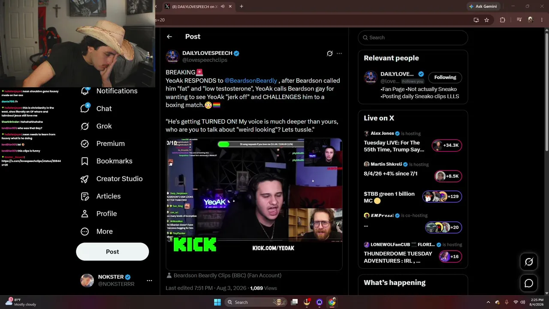This screenshot has height=309, width=549.
Task: Click the +8.5K listeners badge
Action: tap(448, 176)
